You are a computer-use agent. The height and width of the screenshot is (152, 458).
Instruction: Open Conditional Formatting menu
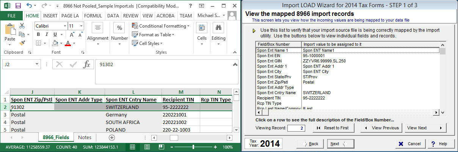[x=161, y=26]
